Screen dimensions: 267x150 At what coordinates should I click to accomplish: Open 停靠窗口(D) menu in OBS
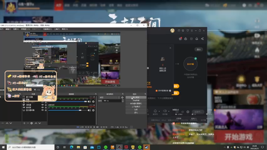(x=25, y=29)
